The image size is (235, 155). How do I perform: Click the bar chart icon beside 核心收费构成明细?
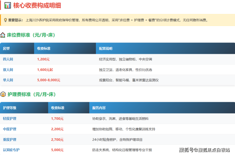coord(8,5)
